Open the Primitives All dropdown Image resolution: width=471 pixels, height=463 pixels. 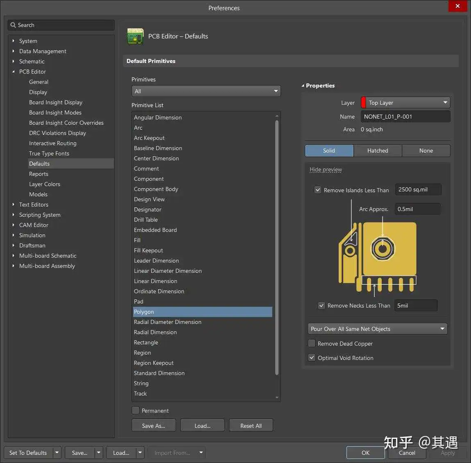point(206,91)
